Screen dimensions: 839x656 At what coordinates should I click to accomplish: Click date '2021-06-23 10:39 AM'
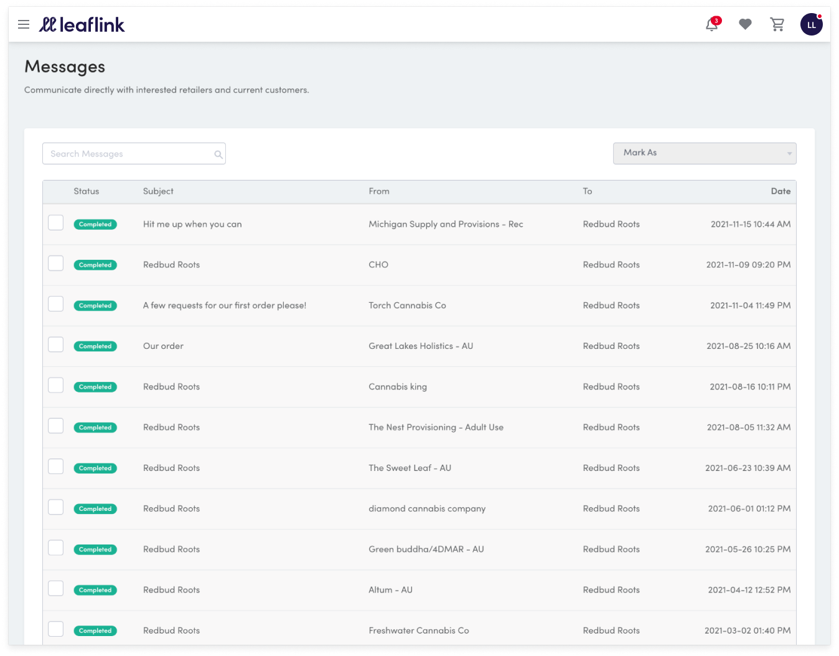[x=748, y=468]
